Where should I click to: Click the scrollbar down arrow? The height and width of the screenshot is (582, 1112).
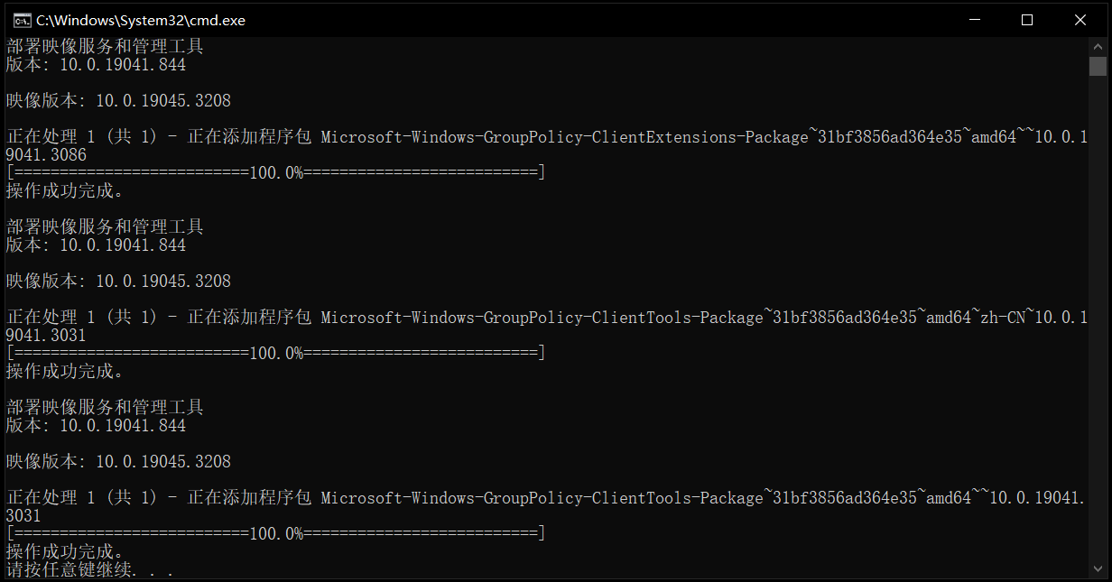tap(1098, 568)
